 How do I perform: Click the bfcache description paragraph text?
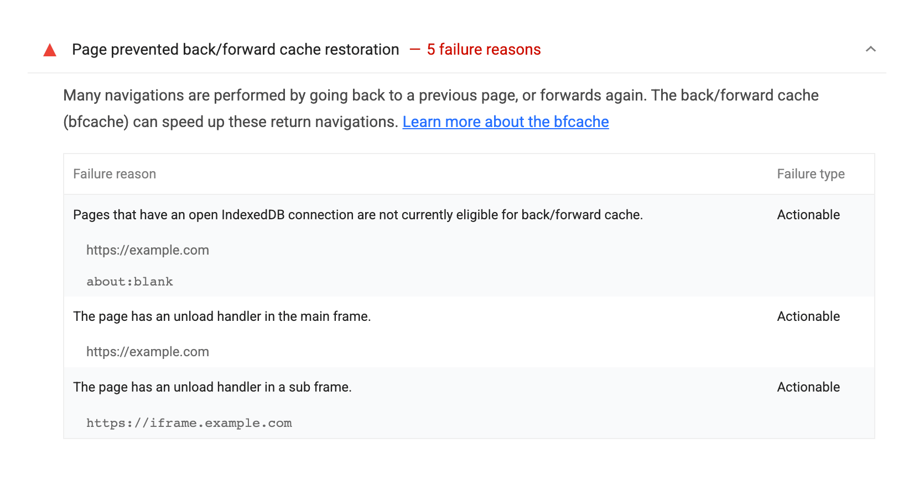[440, 96]
